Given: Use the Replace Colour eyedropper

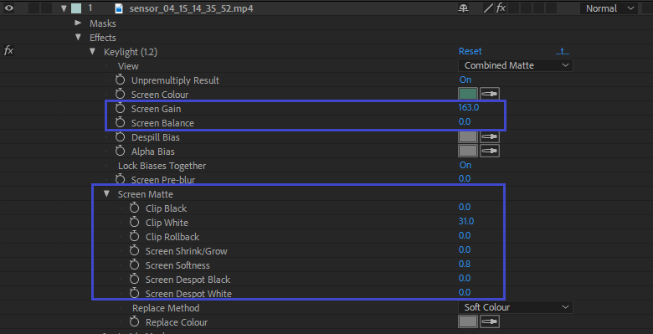Looking at the screenshot, I should point(490,321).
